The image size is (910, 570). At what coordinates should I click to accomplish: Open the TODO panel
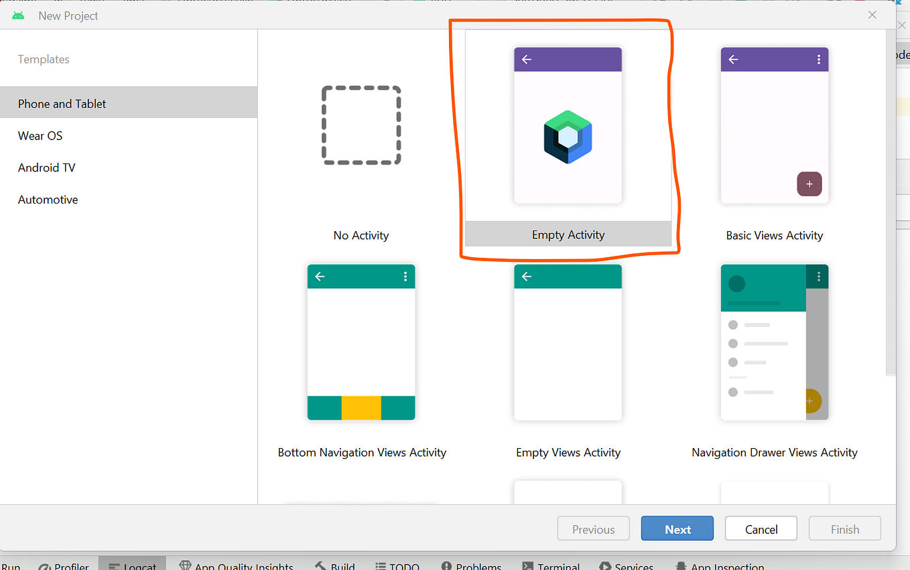[x=397, y=566]
